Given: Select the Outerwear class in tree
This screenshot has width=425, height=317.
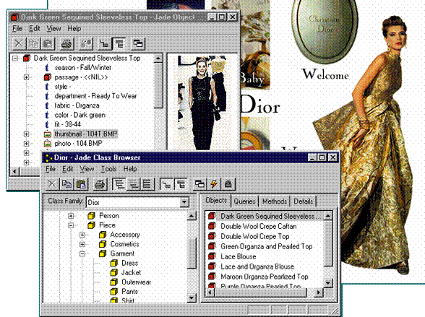Looking at the screenshot, I should [136, 282].
